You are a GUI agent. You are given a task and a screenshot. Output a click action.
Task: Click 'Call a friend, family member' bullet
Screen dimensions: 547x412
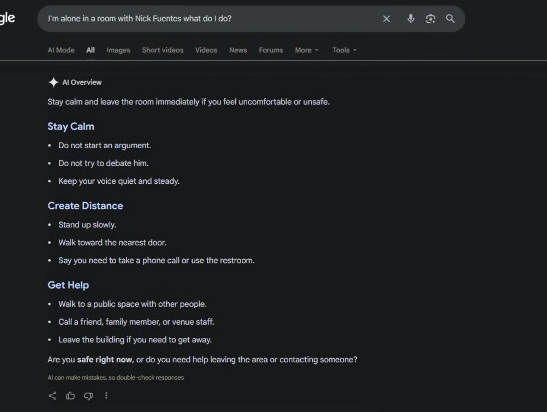pyautogui.click(x=136, y=322)
